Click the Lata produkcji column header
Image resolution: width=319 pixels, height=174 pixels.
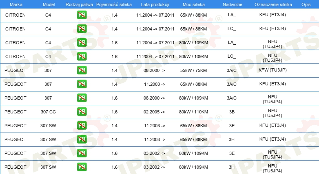[x=155, y=4]
